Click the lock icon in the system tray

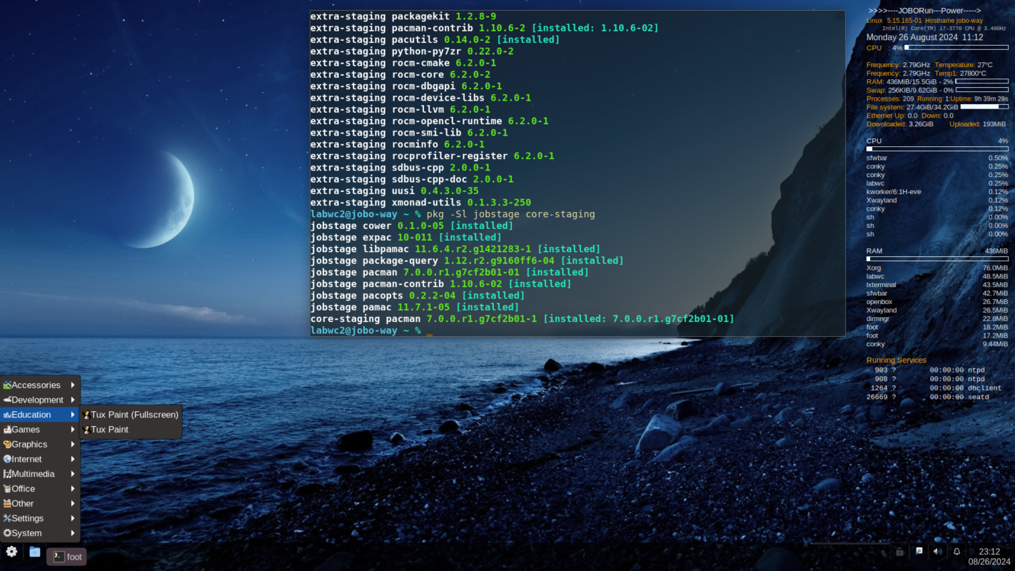click(899, 552)
